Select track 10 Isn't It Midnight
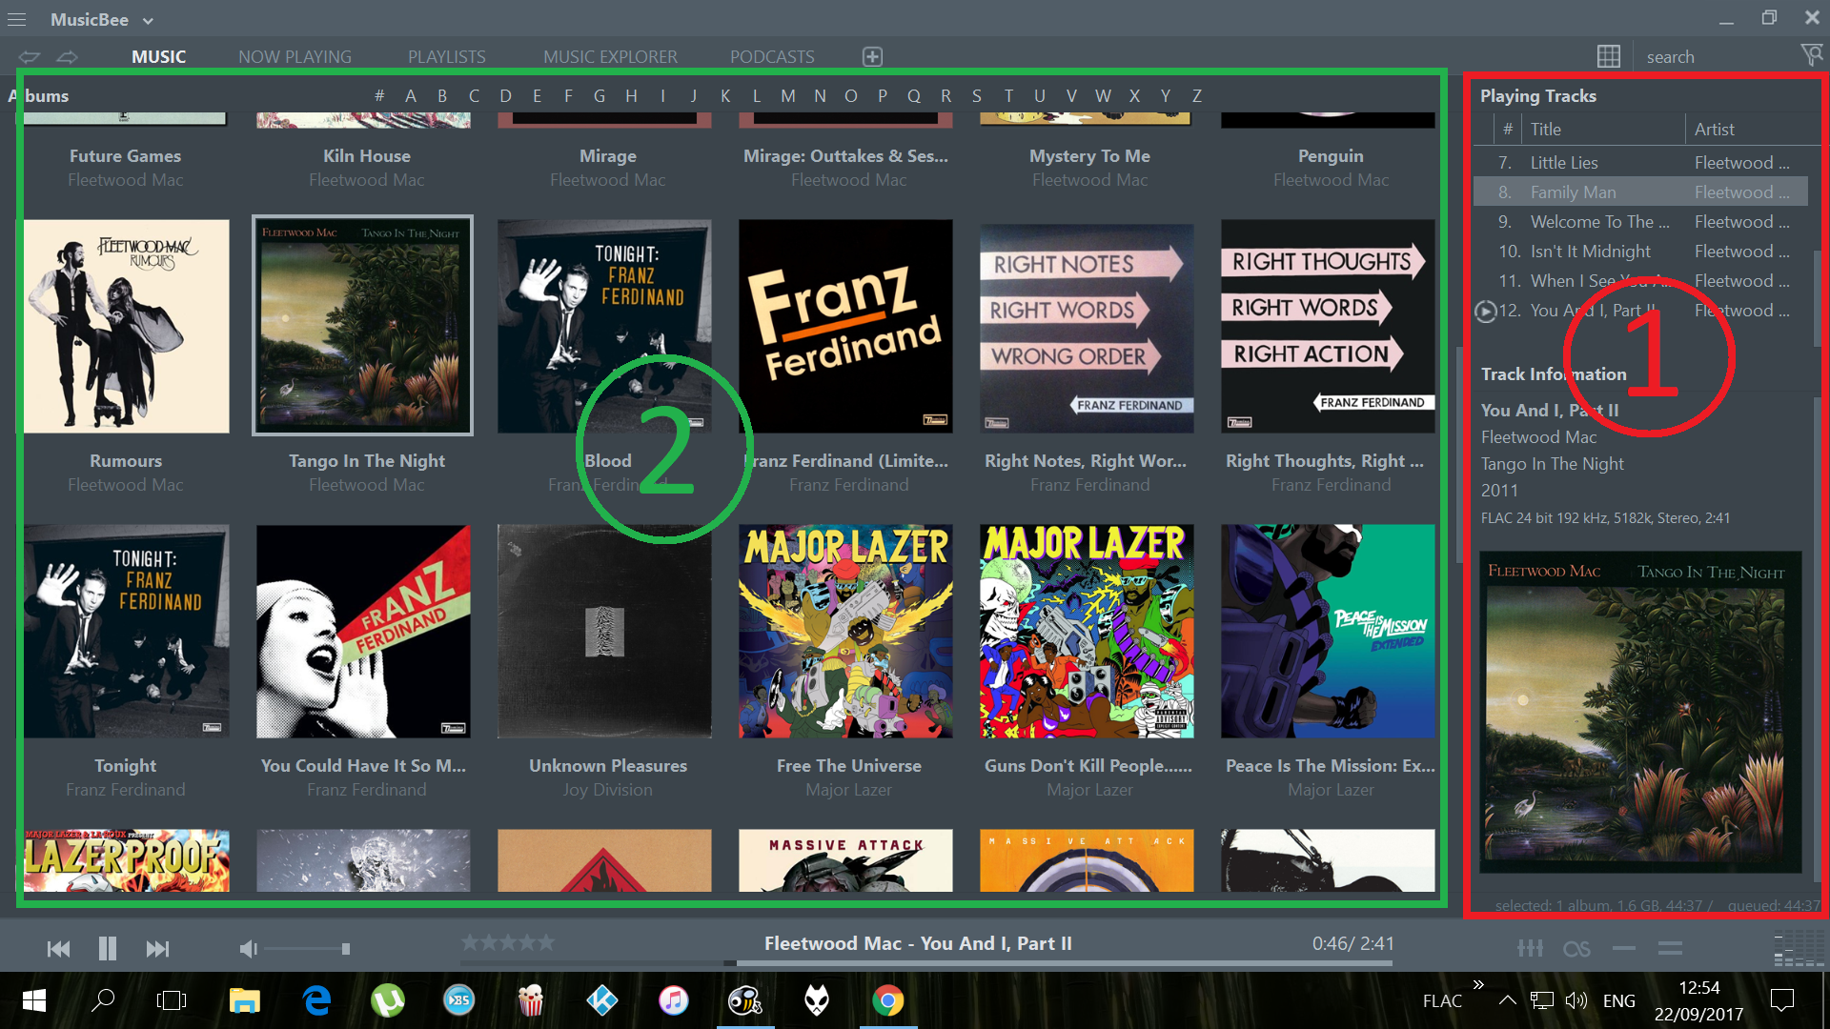 click(1640, 252)
